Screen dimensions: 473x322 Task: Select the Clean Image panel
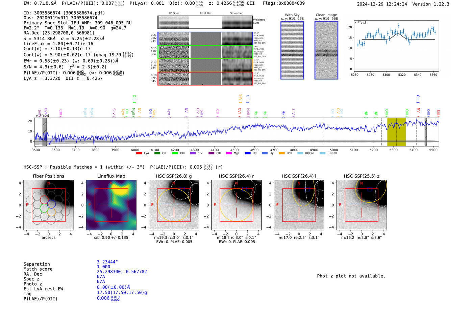click(x=326, y=50)
